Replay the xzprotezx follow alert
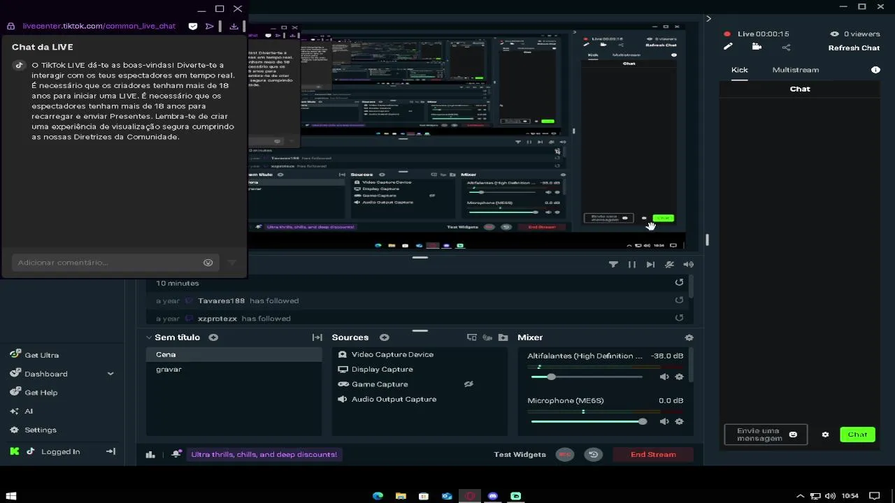The width and height of the screenshot is (895, 503). (679, 318)
